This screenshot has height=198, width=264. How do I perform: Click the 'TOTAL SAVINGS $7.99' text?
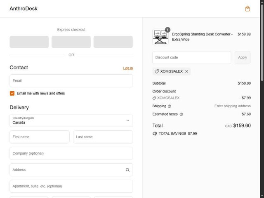point(178,134)
